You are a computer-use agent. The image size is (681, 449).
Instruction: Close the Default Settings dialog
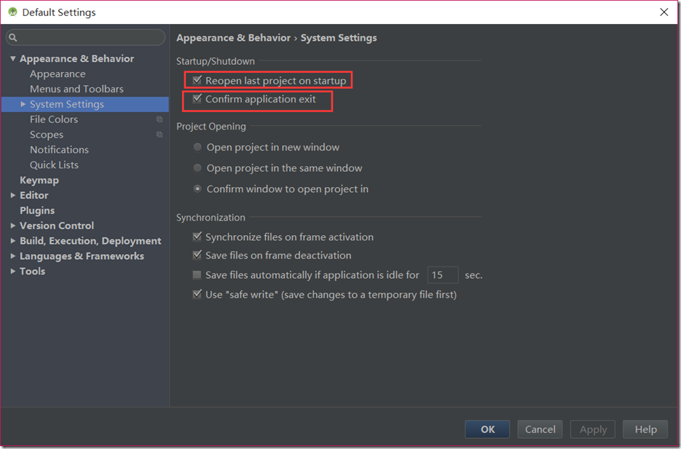(664, 12)
